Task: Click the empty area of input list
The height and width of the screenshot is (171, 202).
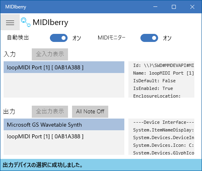Action: point(64,85)
